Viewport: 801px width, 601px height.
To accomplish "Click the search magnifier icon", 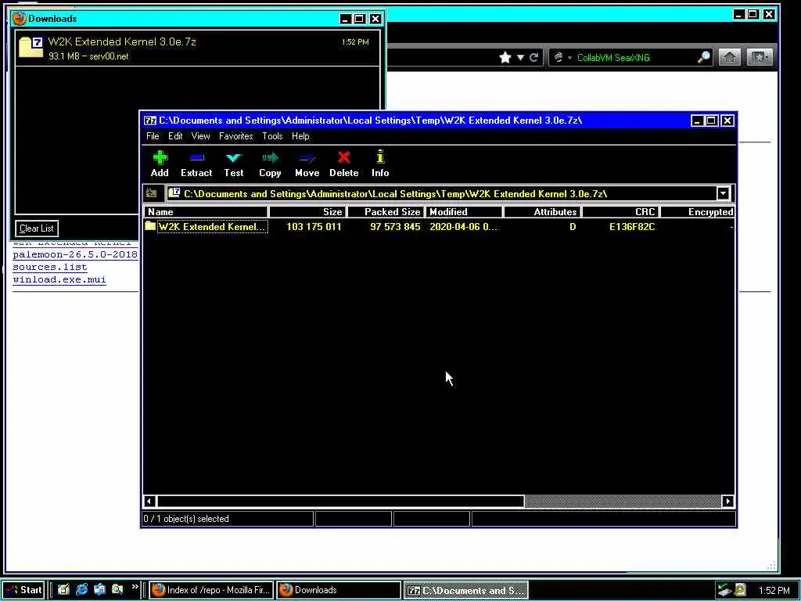I will point(704,57).
